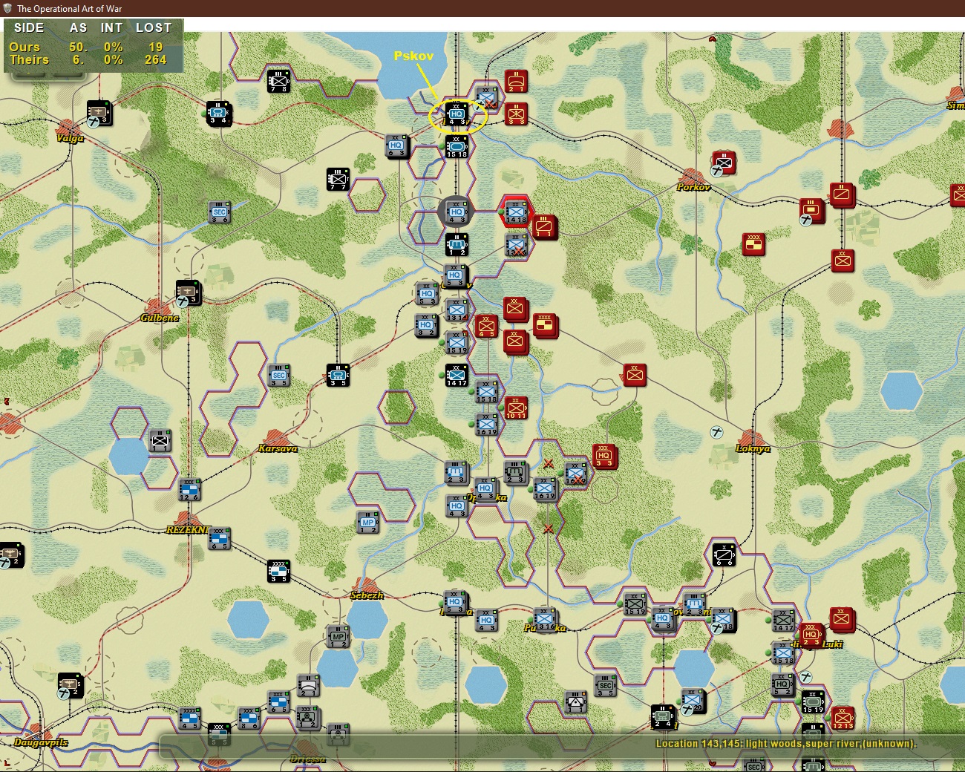This screenshot has height=772, width=965.
Task: Select the black 7-7 regiment counter
Action: click(338, 179)
